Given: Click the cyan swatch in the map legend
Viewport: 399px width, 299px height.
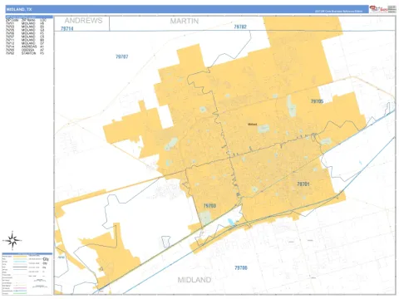Looking at the screenshot, I should pos(20,262).
